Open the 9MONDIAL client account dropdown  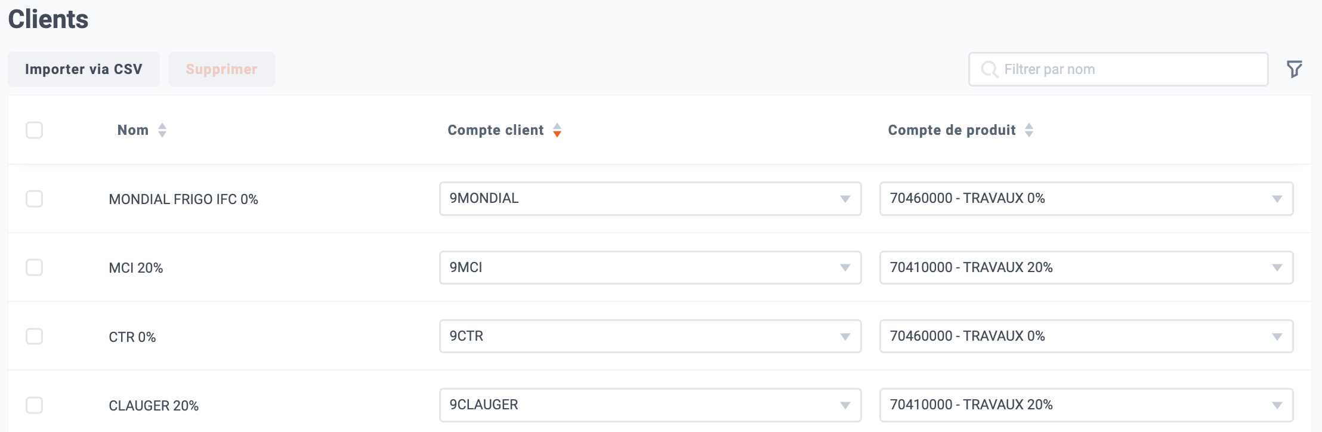coord(650,199)
